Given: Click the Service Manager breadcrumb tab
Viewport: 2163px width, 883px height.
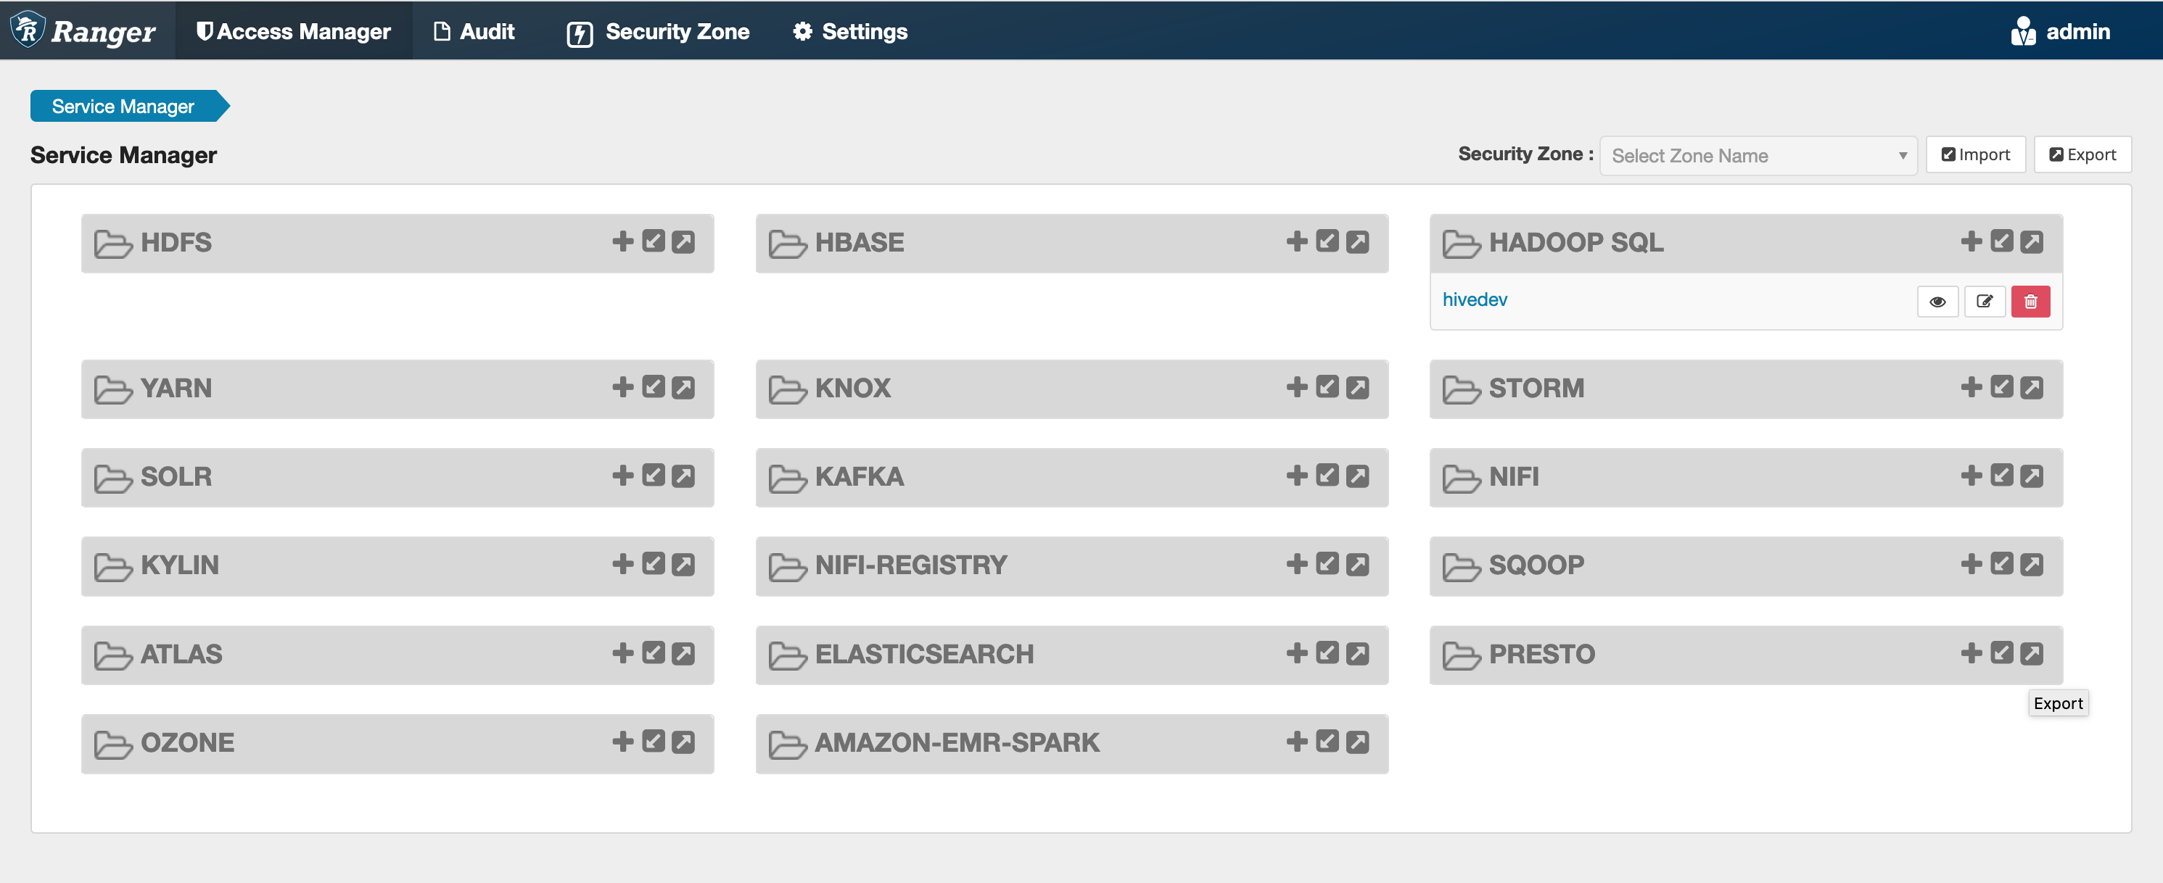Looking at the screenshot, I should point(121,105).
